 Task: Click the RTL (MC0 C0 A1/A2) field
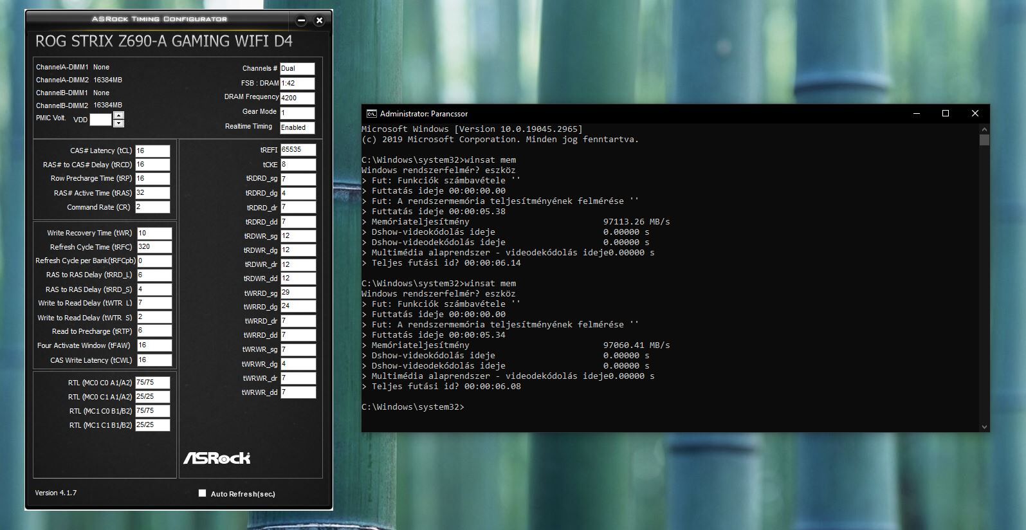tap(152, 383)
